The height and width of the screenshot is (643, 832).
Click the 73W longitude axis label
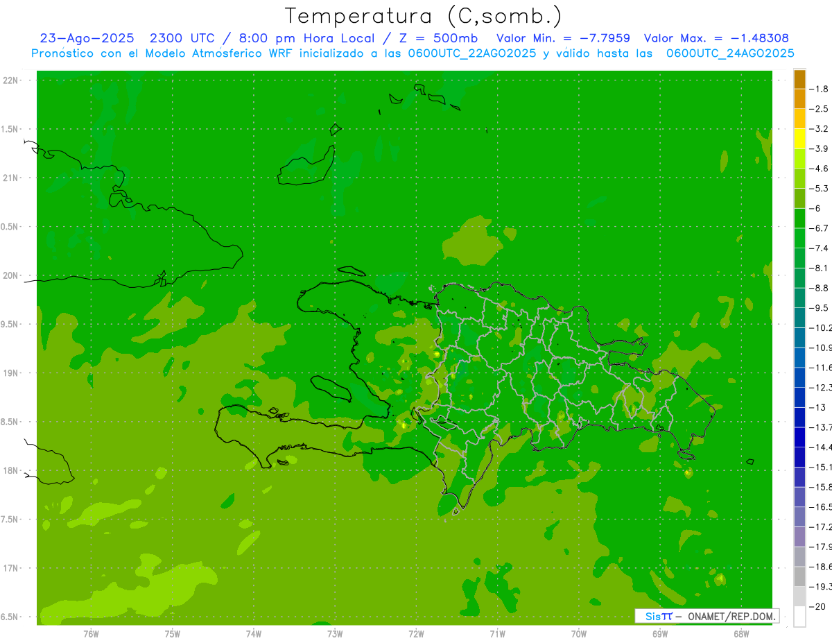[x=335, y=633]
